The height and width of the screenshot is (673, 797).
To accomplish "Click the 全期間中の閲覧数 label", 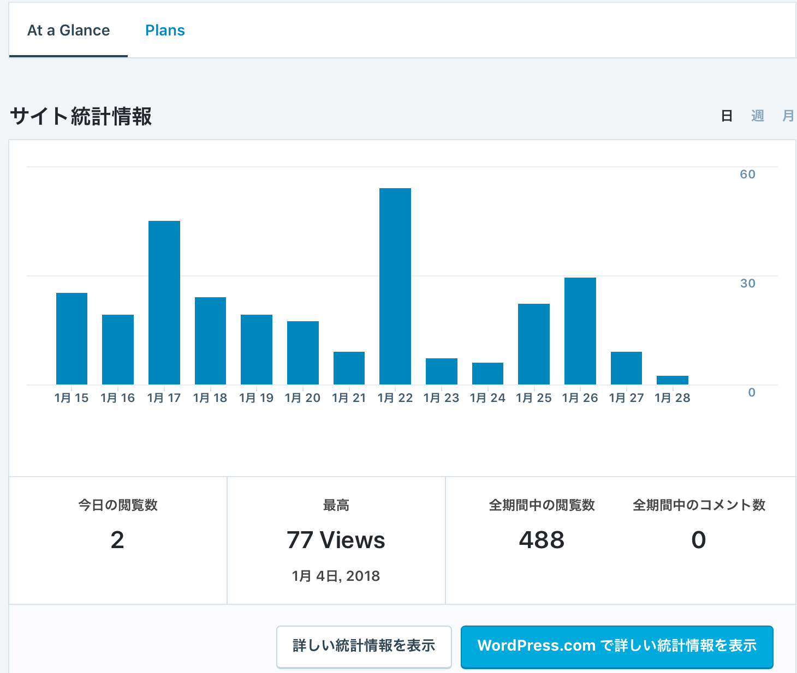I will (542, 505).
